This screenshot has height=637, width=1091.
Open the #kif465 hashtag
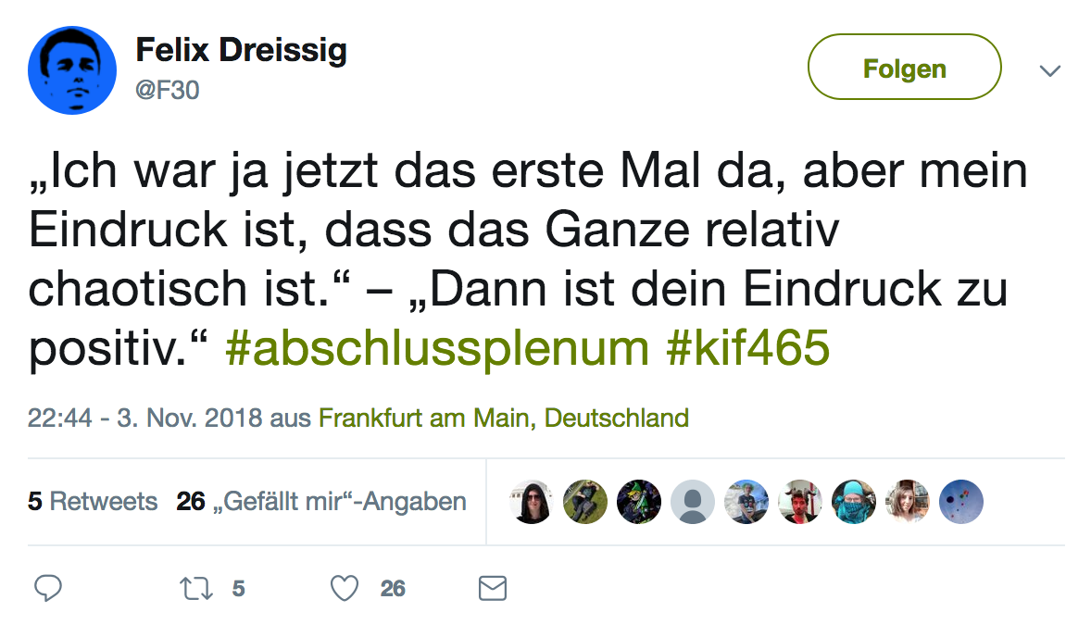coord(747,347)
